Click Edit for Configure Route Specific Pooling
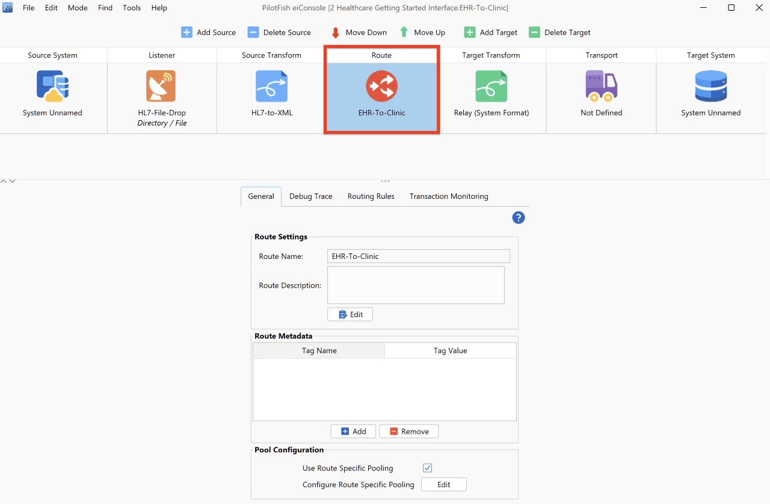770x504 pixels. tap(444, 485)
